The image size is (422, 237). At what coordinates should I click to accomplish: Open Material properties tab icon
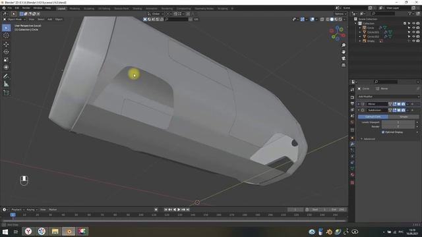click(x=352, y=175)
